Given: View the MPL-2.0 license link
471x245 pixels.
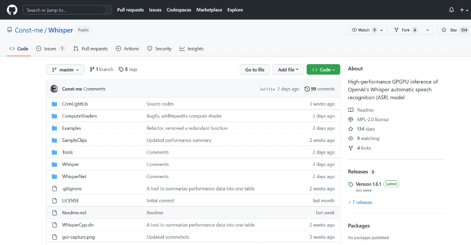Looking at the screenshot, I should coord(368,119).
